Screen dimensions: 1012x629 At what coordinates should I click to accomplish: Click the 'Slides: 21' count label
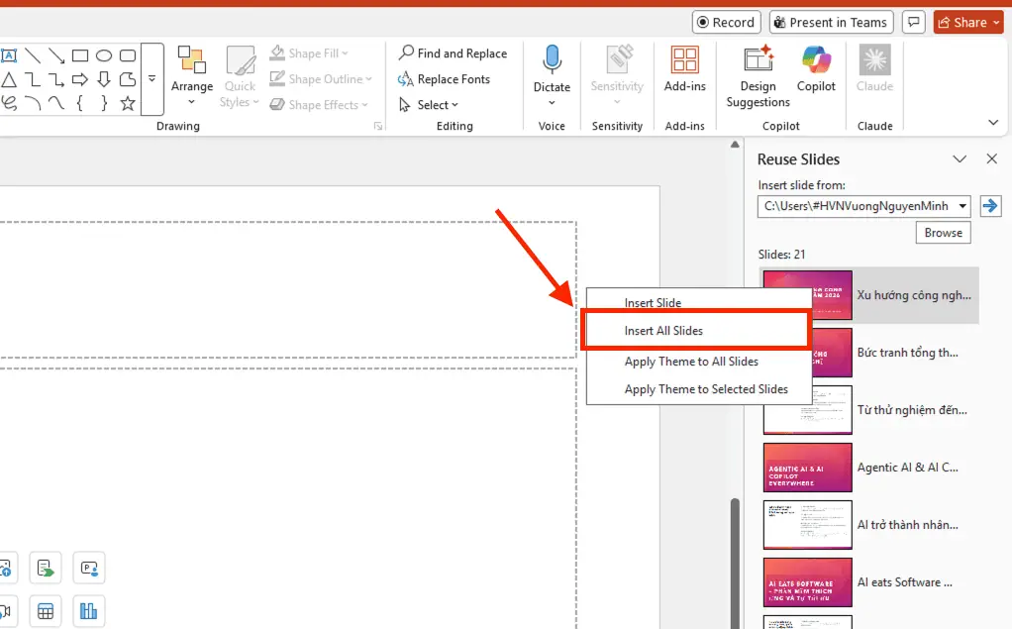coord(781,255)
